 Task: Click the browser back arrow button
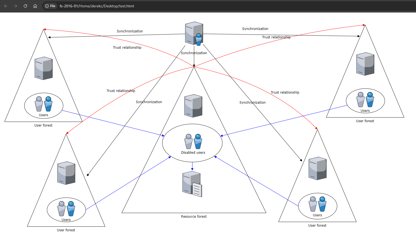6,6
